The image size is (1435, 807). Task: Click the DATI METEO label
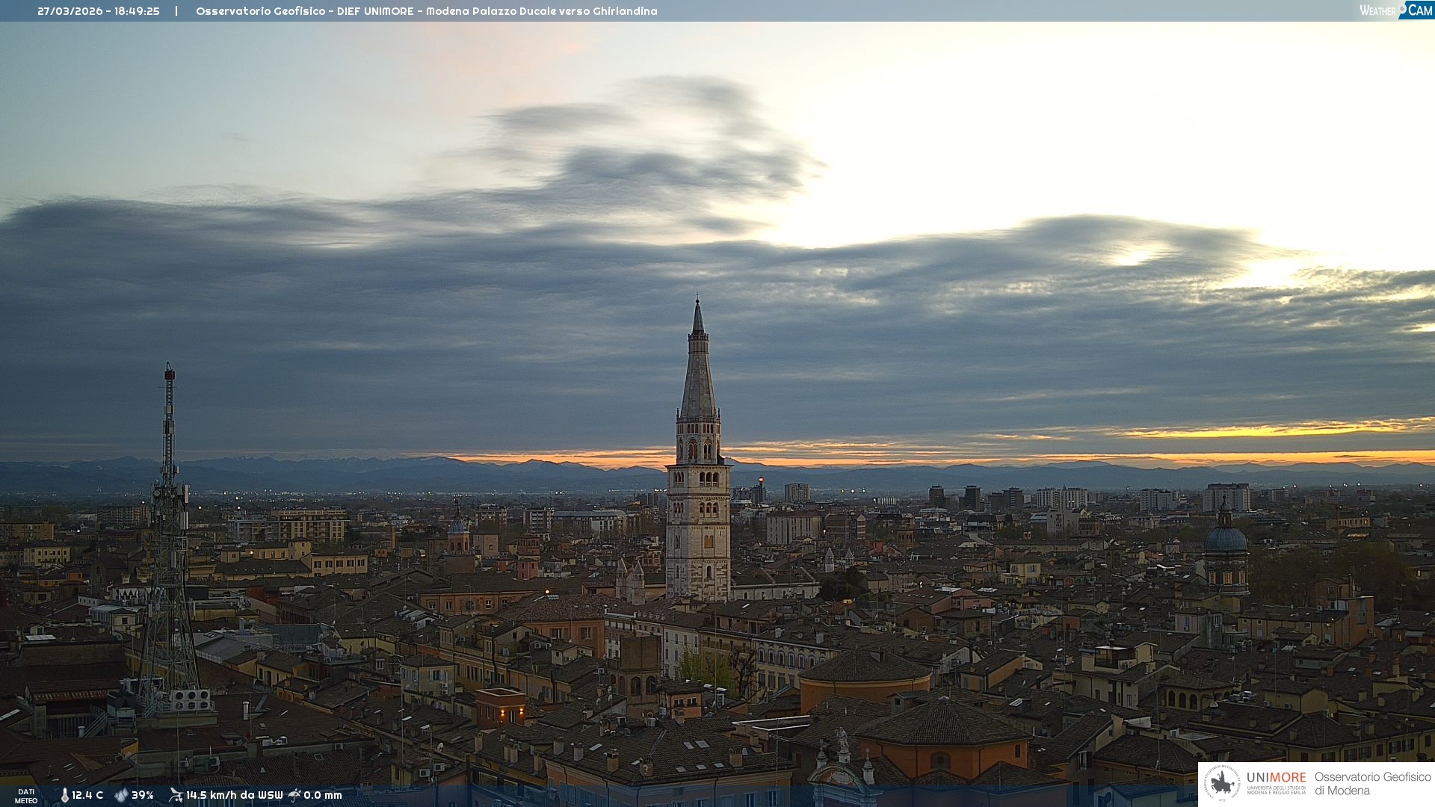pyautogui.click(x=26, y=796)
